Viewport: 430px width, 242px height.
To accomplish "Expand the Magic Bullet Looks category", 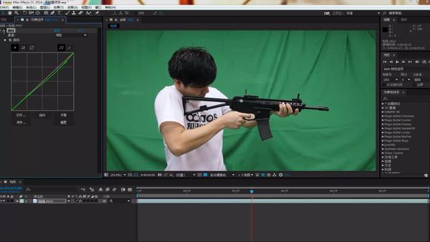I will [x=383, y=132].
